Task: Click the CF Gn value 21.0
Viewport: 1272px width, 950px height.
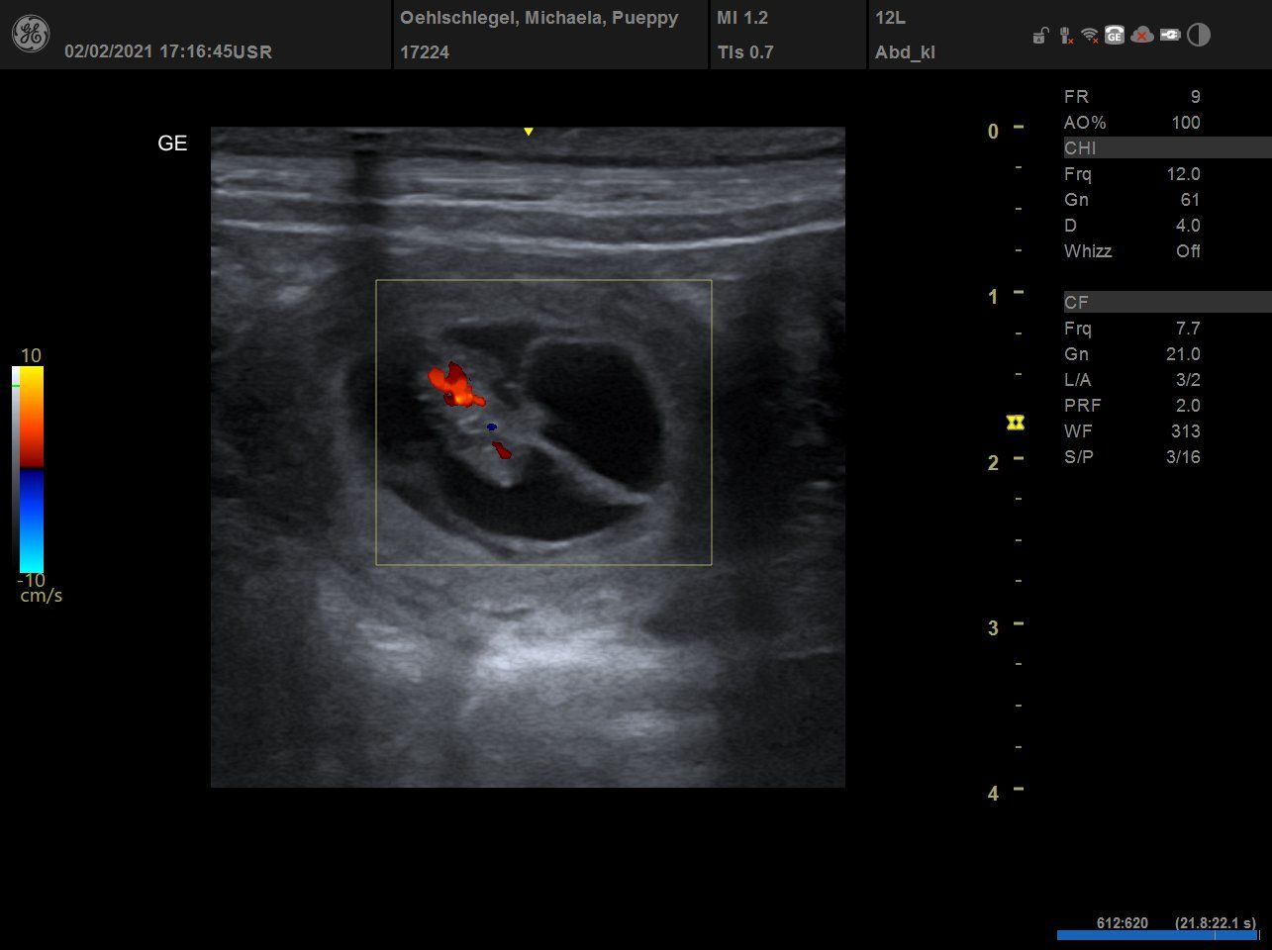Action: (x=1184, y=354)
